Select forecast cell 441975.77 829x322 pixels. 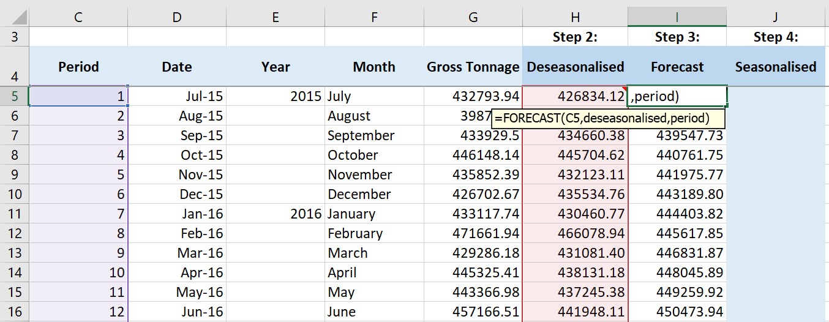(x=677, y=174)
